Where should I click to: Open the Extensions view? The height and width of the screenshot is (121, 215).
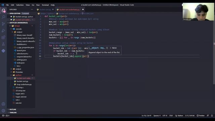pyautogui.click(x=3, y=37)
